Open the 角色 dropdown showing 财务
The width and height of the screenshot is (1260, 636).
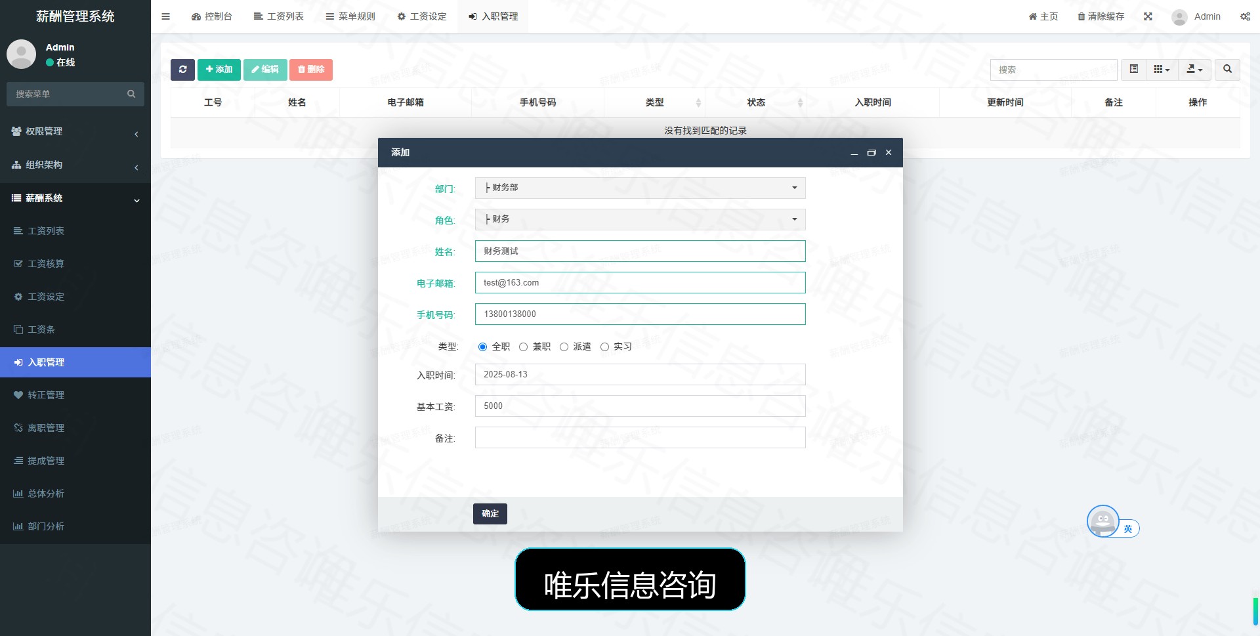(x=640, y=219)
